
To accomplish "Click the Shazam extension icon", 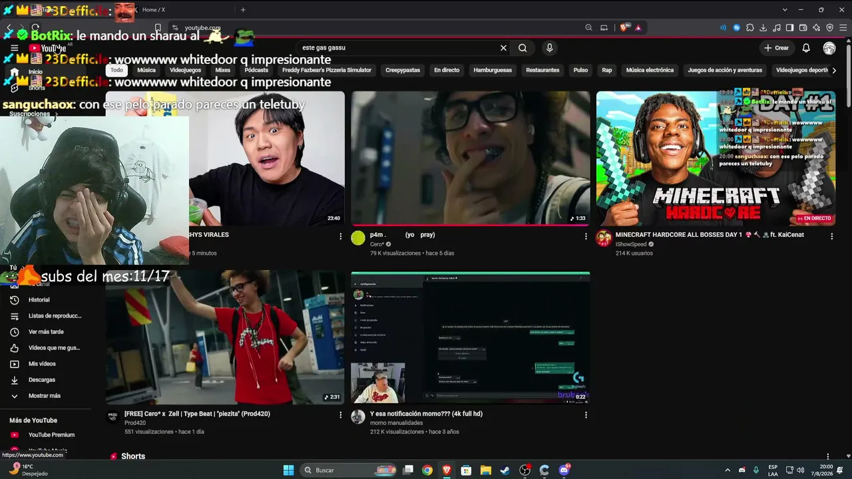I will coord(736,28).
